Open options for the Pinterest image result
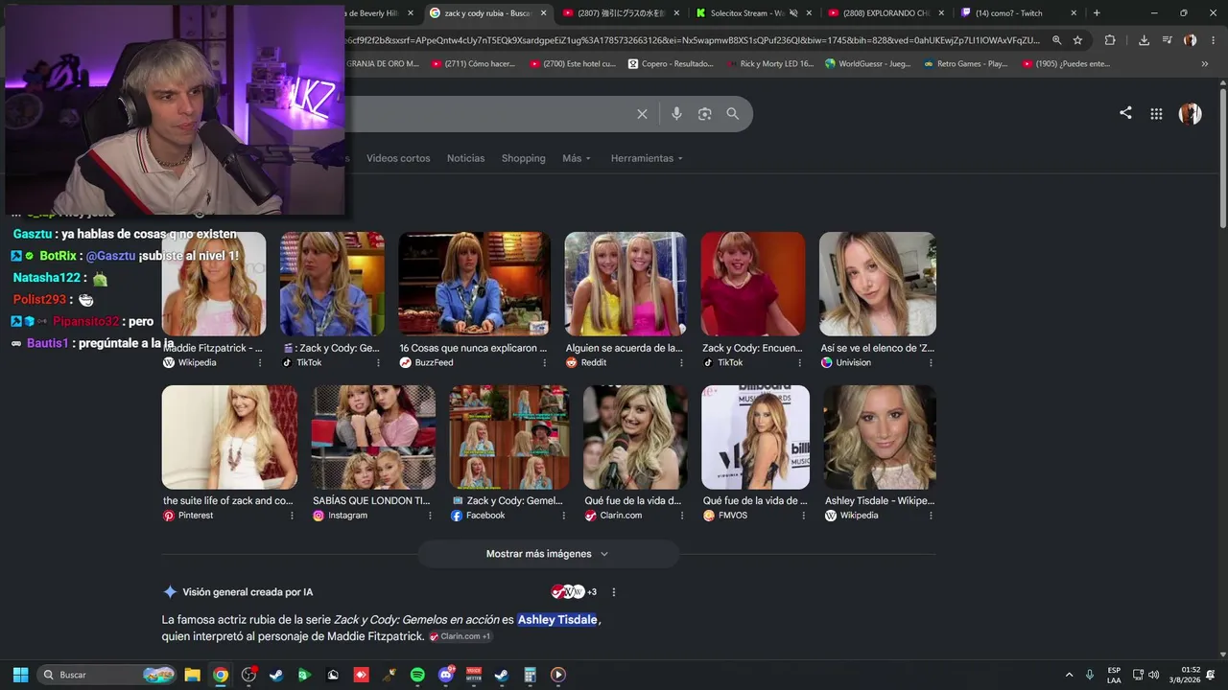The image size is (1228, 690). [292, 516]
